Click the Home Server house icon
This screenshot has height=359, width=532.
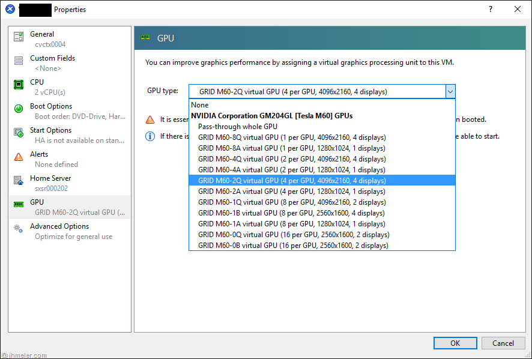pos(19,180)
